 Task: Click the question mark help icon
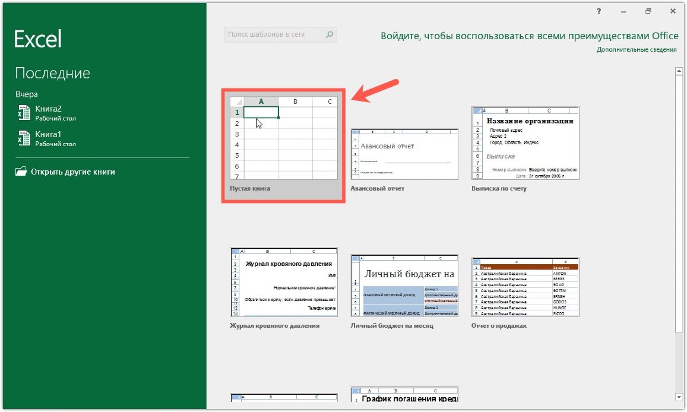coord(599,11)
